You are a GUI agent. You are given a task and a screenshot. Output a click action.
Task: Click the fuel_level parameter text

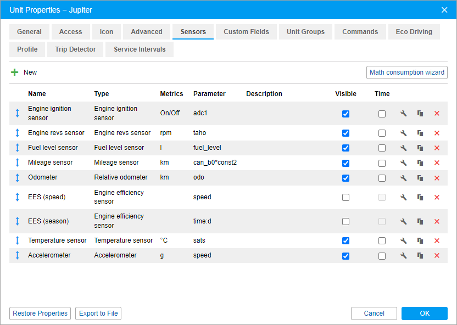207,148
